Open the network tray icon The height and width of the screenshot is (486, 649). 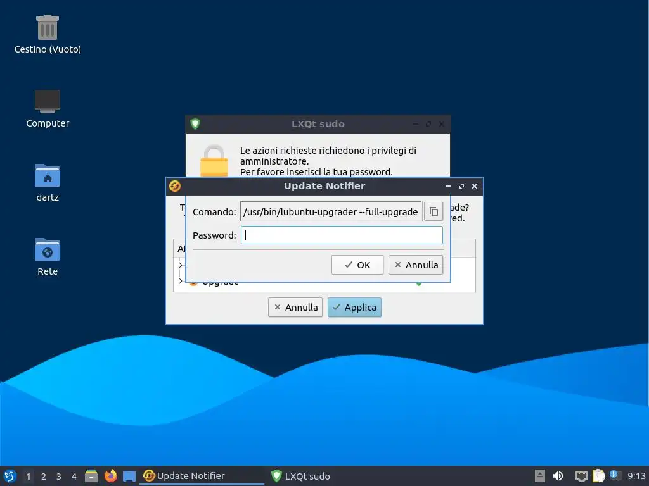(x=582, y=476)
